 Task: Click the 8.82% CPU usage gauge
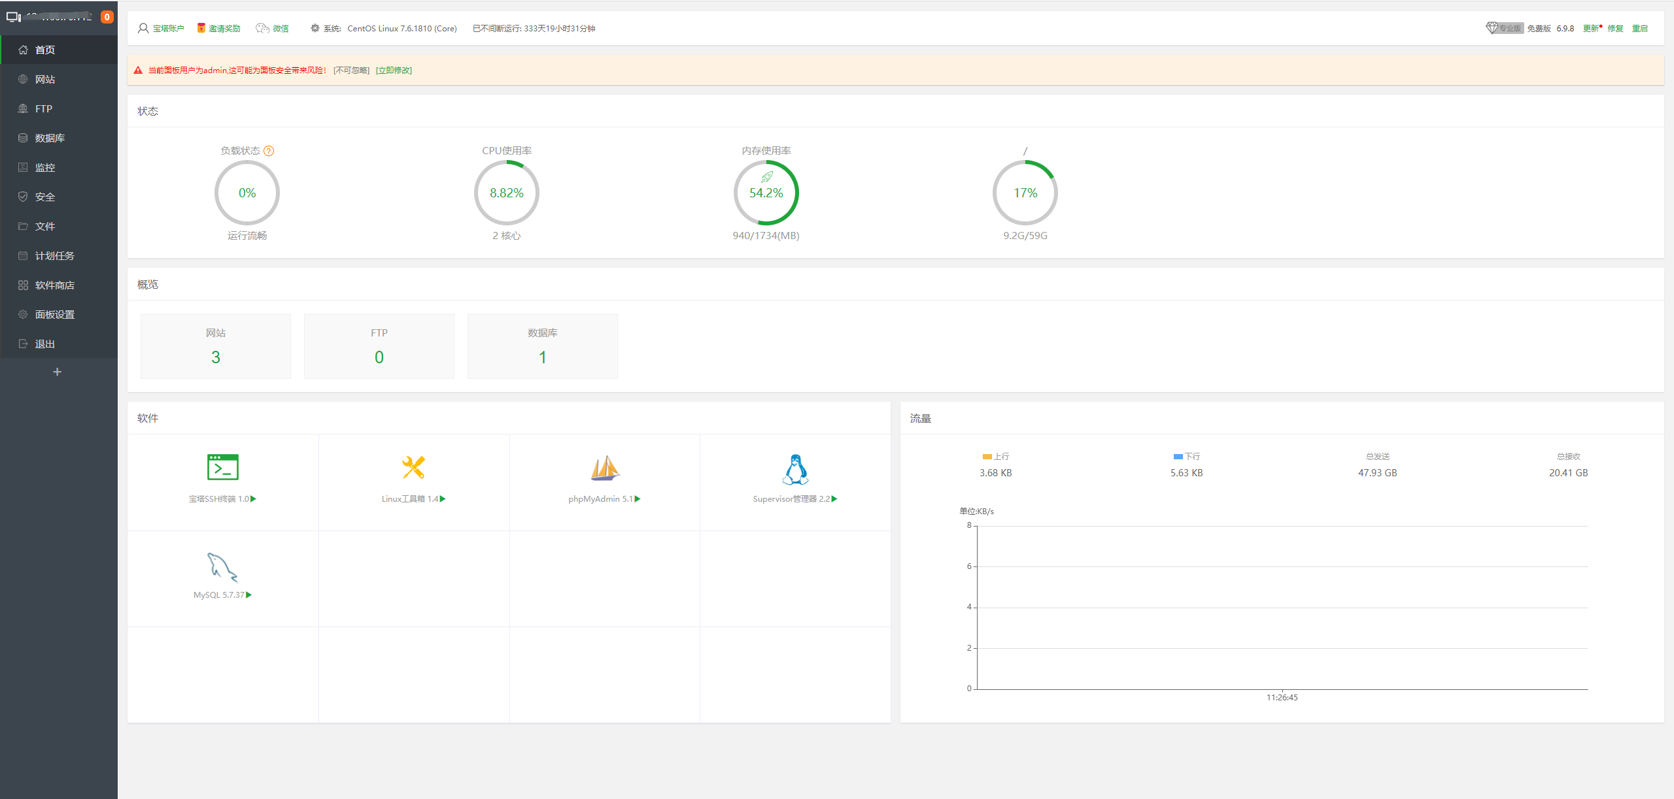(507, 193)
